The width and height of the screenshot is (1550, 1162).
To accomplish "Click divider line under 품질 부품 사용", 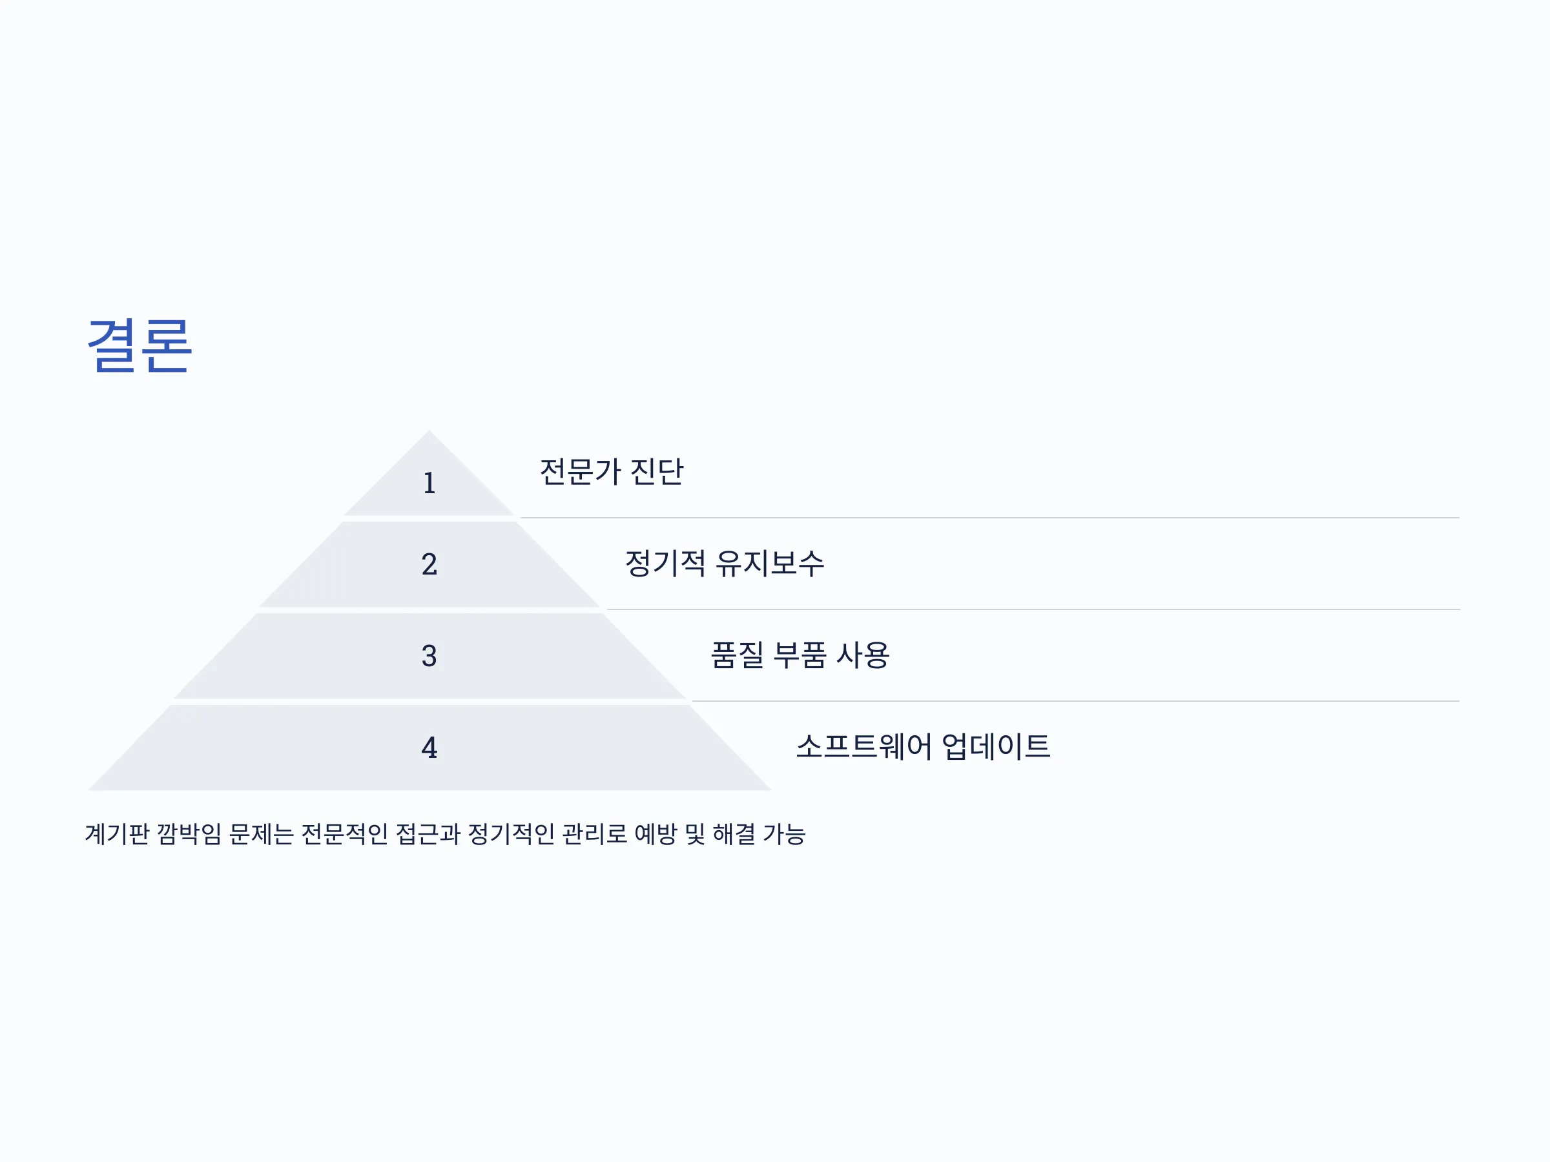I will pyautogui.click(x=1077, y=701).
